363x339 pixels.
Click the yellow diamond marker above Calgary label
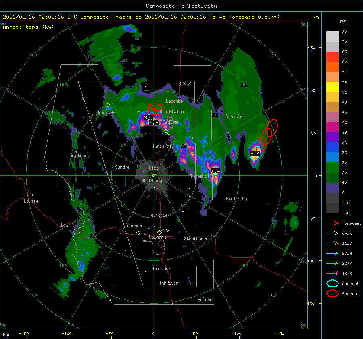coord(159,232)
